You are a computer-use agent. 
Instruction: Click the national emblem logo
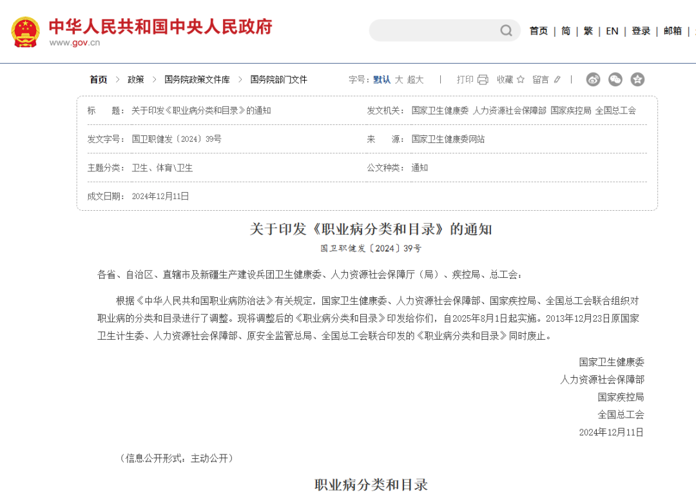(25, 32)
